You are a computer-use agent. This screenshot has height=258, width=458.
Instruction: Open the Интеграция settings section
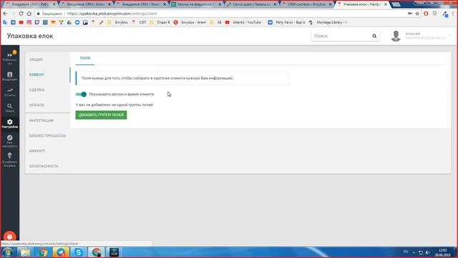pos(42,120)
